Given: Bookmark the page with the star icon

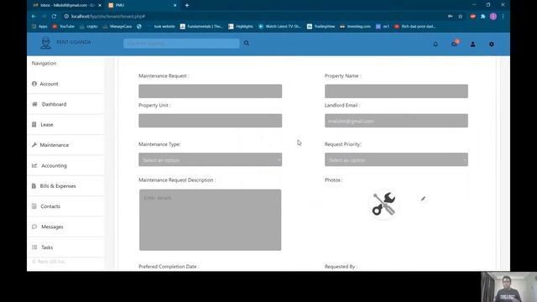Looking at the screenshot, I should click(x=461, y=16).
